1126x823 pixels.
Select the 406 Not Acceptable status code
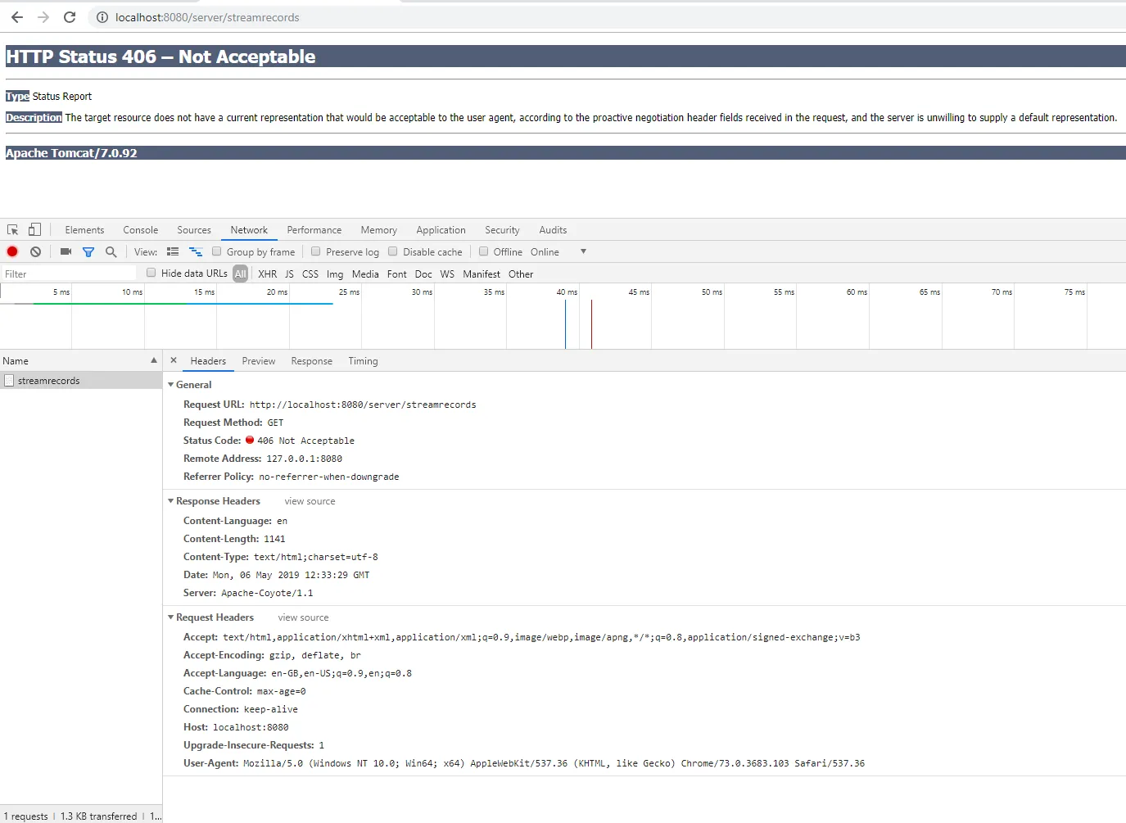click(306, 441)
